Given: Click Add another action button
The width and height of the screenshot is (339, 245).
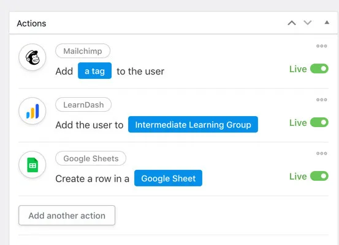Looking at the screenshot, I should (67, 215).
